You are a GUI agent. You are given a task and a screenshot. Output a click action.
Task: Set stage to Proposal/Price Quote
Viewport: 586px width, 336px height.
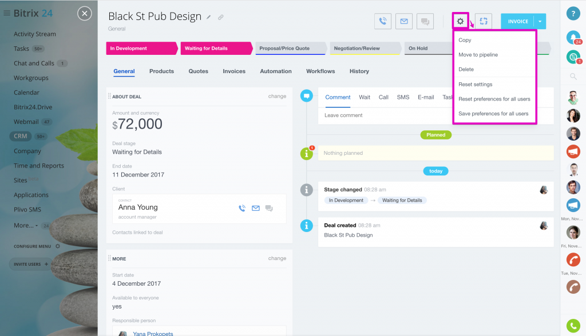(291, 48)
